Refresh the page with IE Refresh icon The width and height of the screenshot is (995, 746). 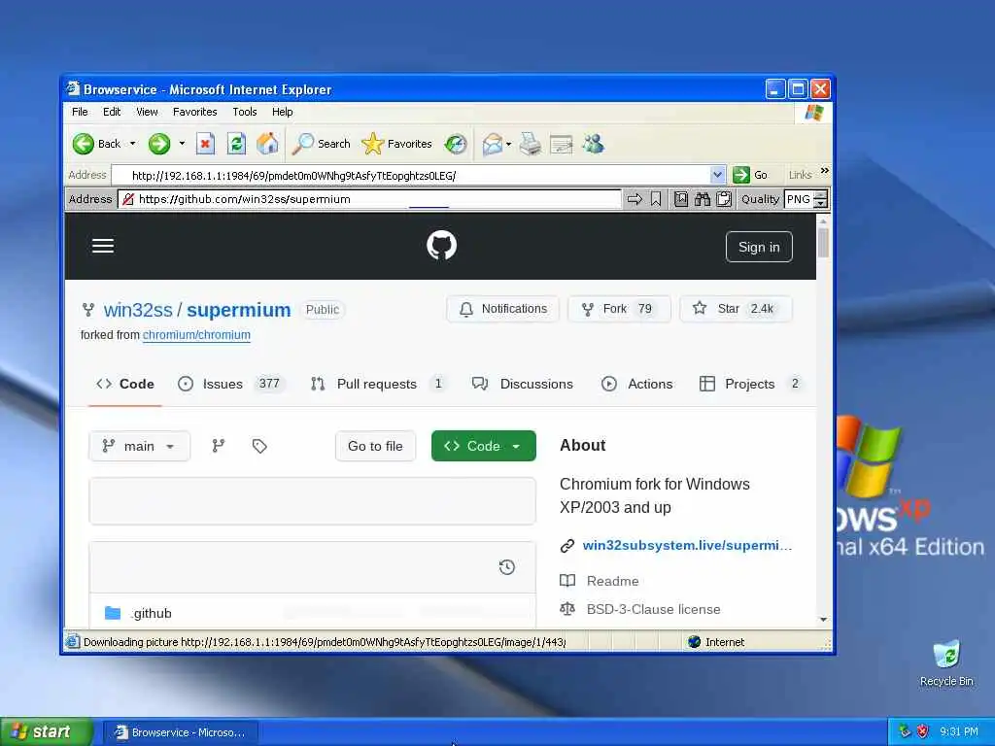click(236, 144)
